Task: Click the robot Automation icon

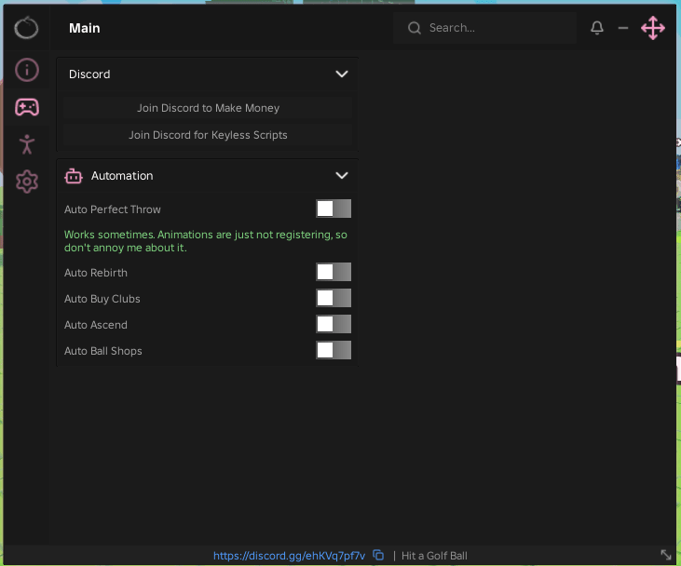Action: point(74,176)
